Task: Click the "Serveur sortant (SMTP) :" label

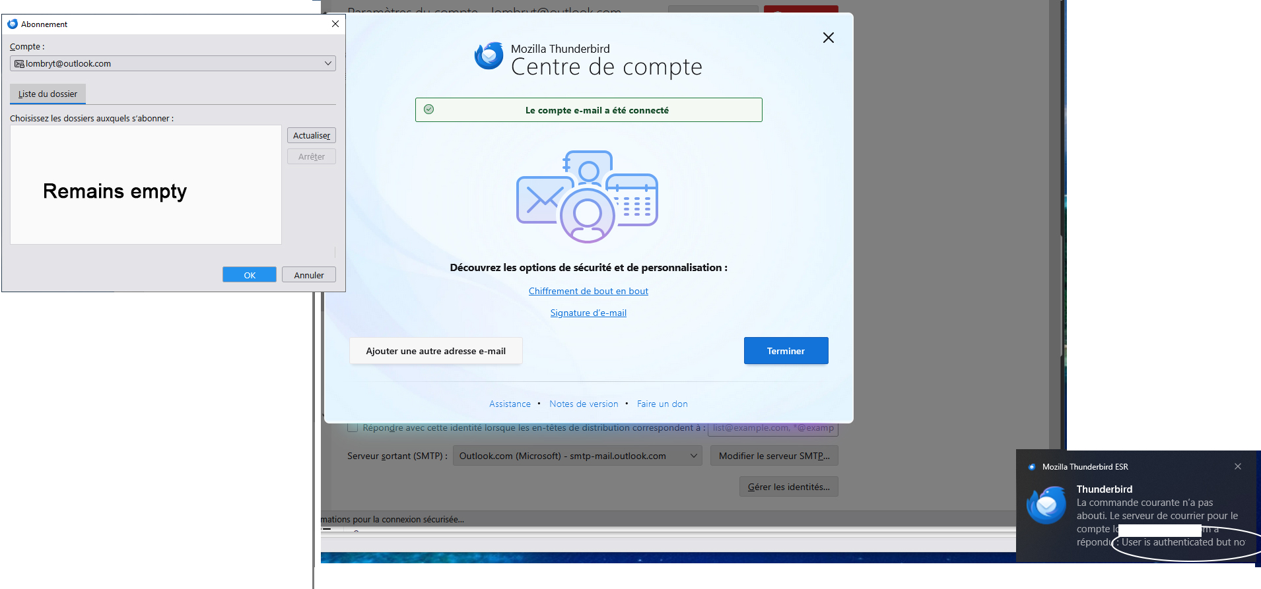Action: (397, 456)
